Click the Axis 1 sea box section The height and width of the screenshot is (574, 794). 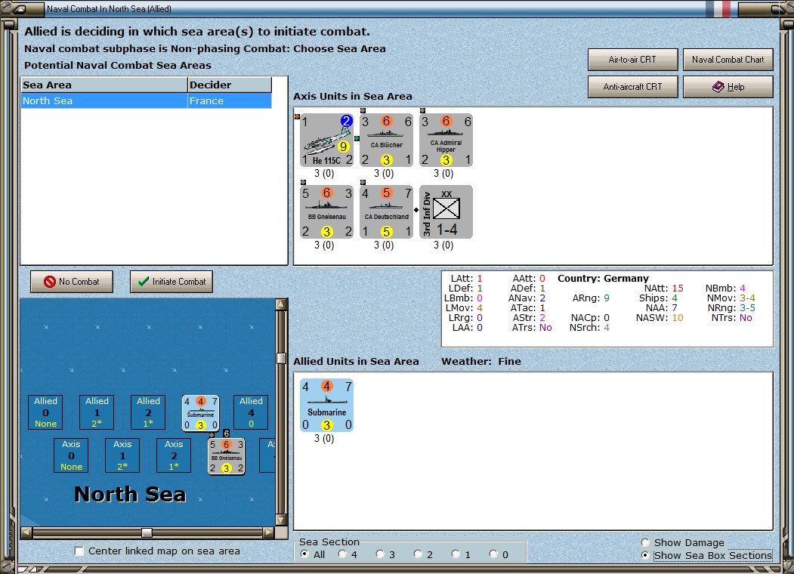[122, 455]
